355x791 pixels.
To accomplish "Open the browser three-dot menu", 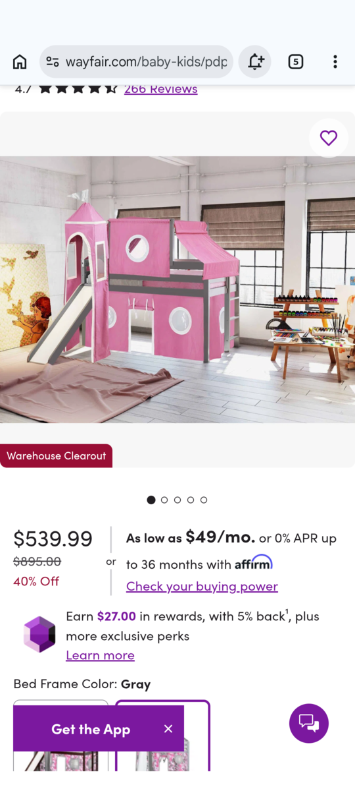I will (335, 62).
